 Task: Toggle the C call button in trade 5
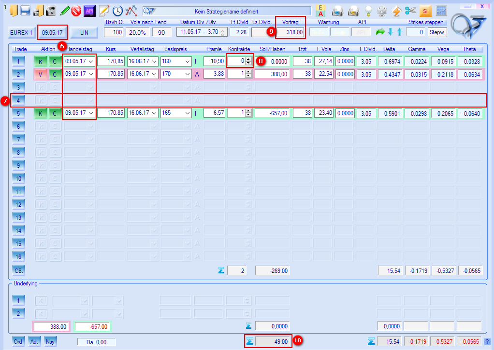tap(55, 113)
